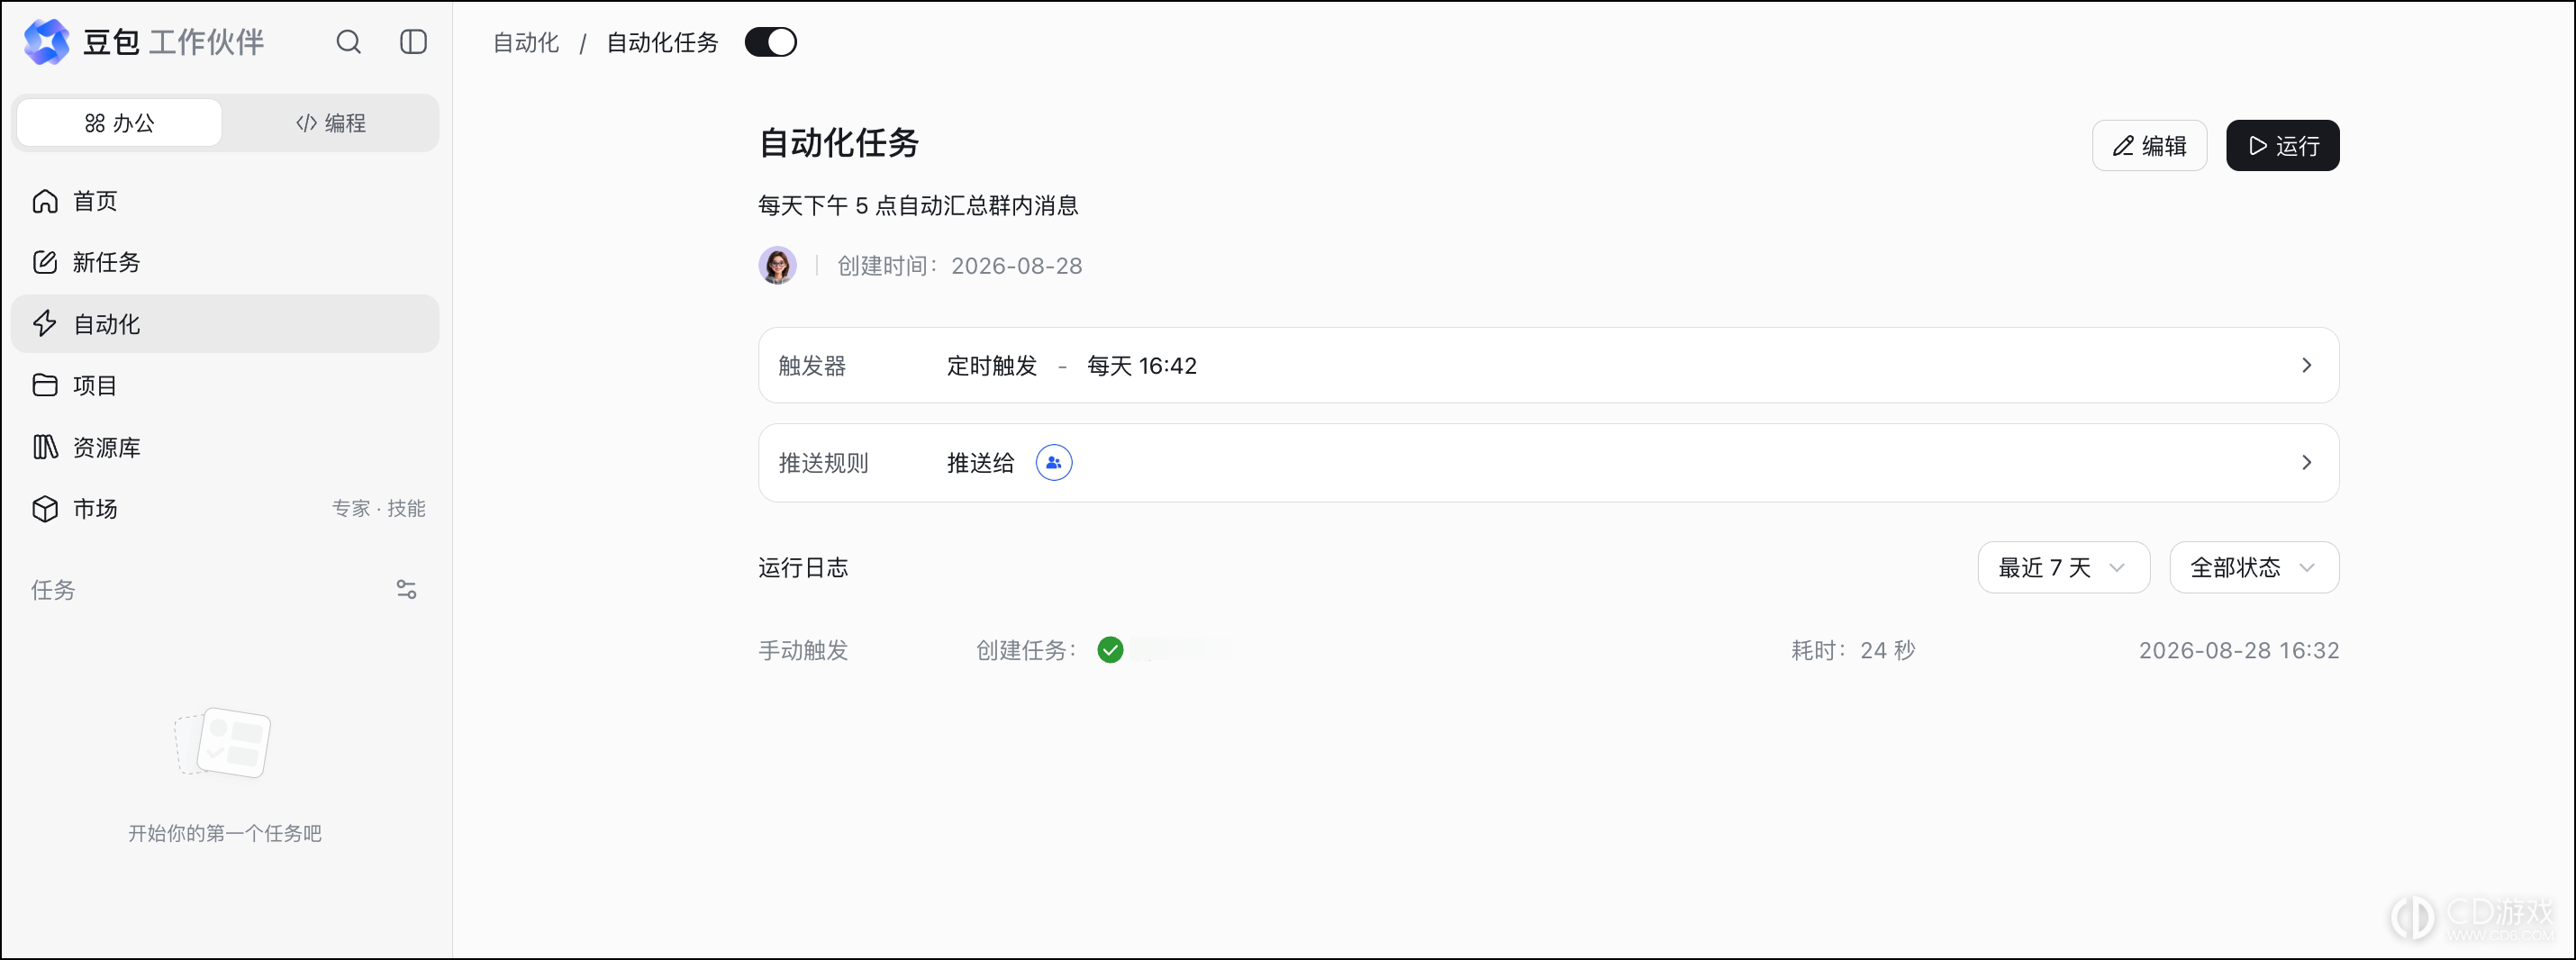Screen dimensions: 2576x960
Task: Click the 豆包 logo icon
Action: [x=46, y=42]
